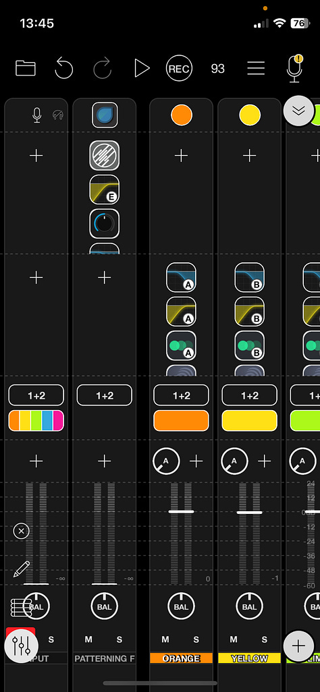Image resolution: width=320 pixels, height=692 pixels.
Task: Open the mixer sliders button
Action: point(21,646)
